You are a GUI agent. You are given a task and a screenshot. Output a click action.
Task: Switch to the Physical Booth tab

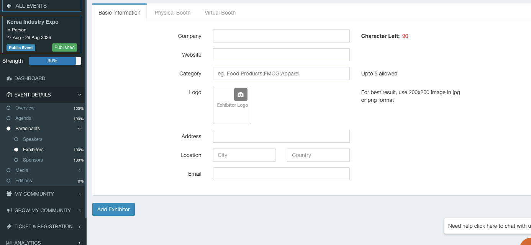tap(172, 13)
